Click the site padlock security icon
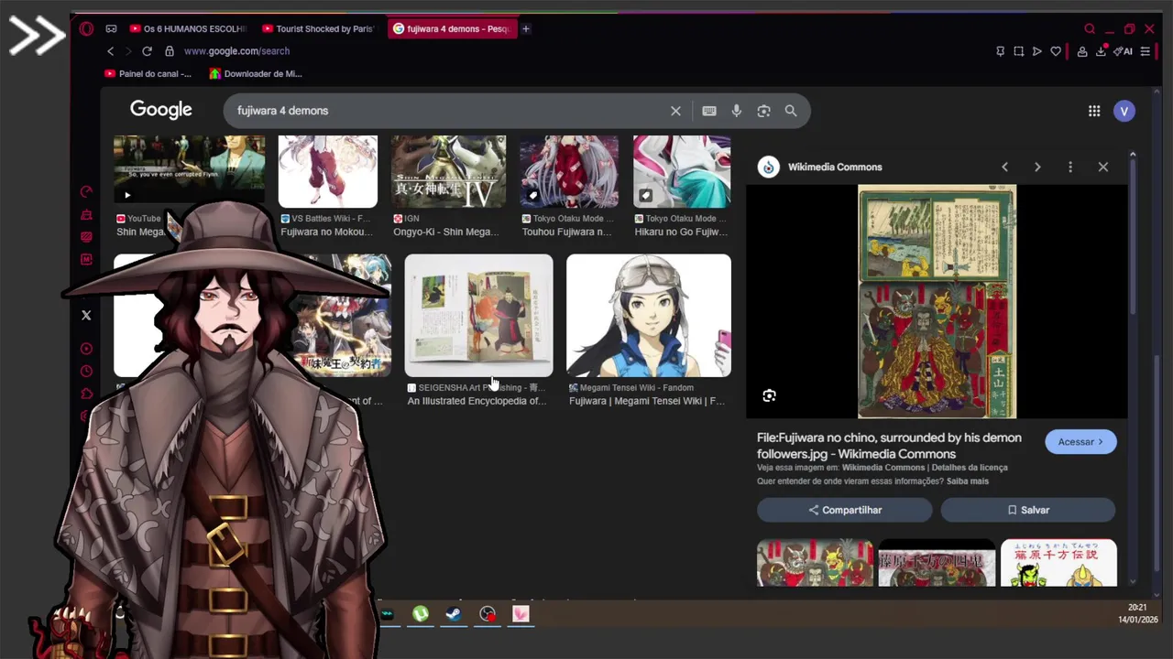 (170, 51)
